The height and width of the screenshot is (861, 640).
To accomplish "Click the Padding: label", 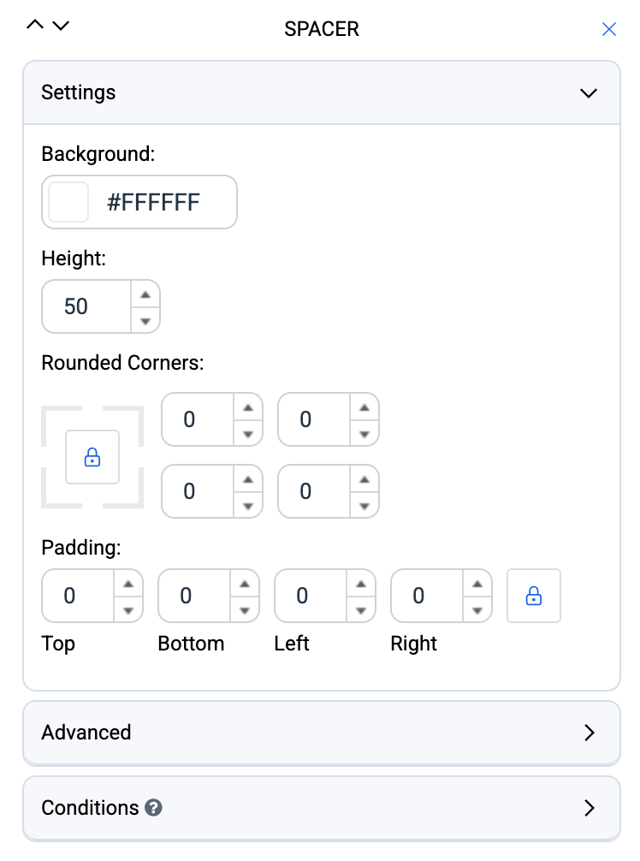I will [81, 548].
